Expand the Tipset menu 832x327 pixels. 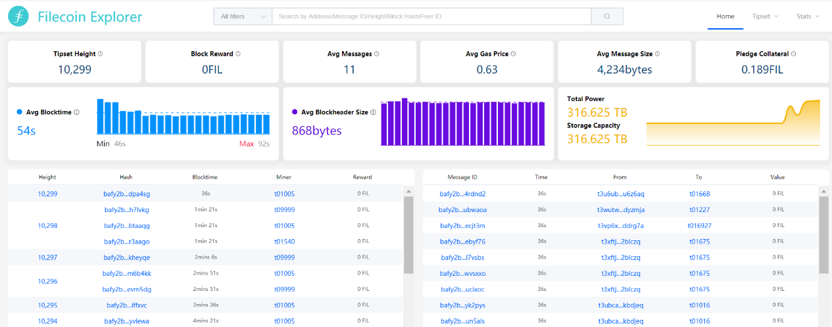coord(766,16)
